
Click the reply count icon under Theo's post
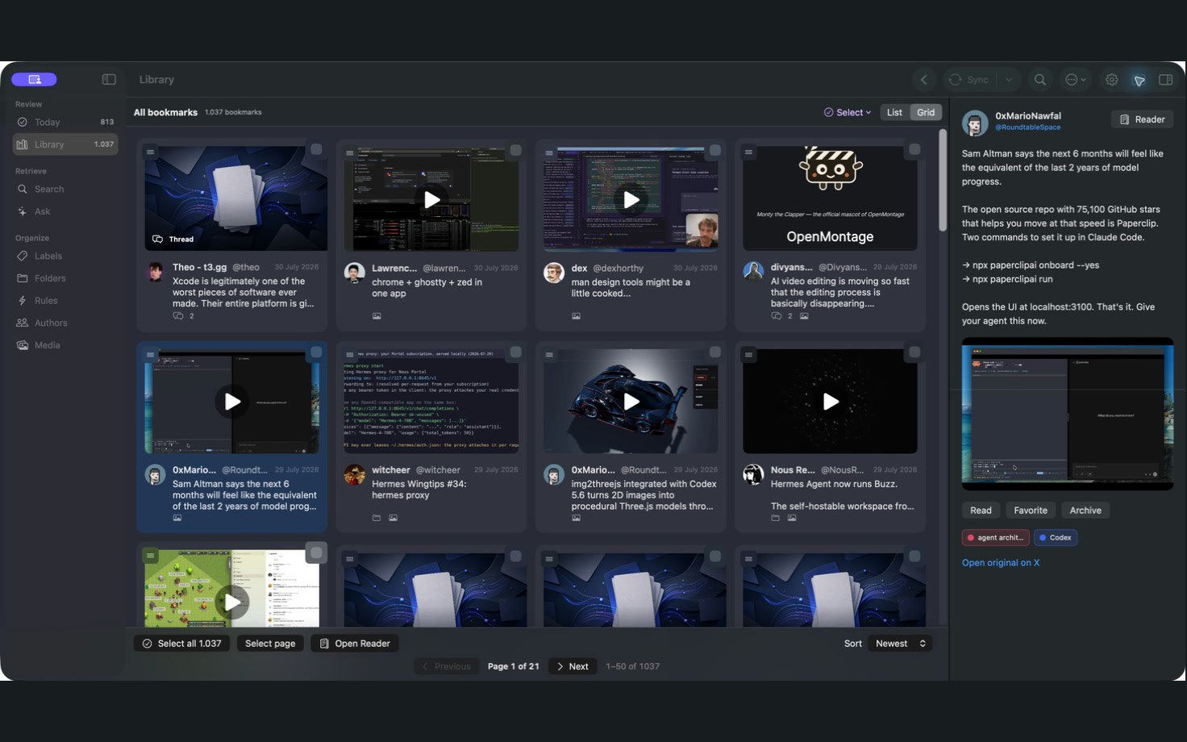pyautogui.click(x=178, y=316)
